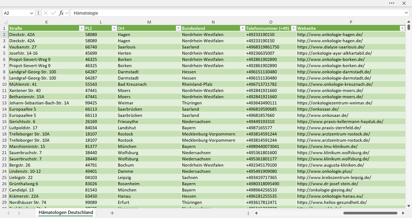
Task: Click horizontal scroll right arrow
Action: 403,213
